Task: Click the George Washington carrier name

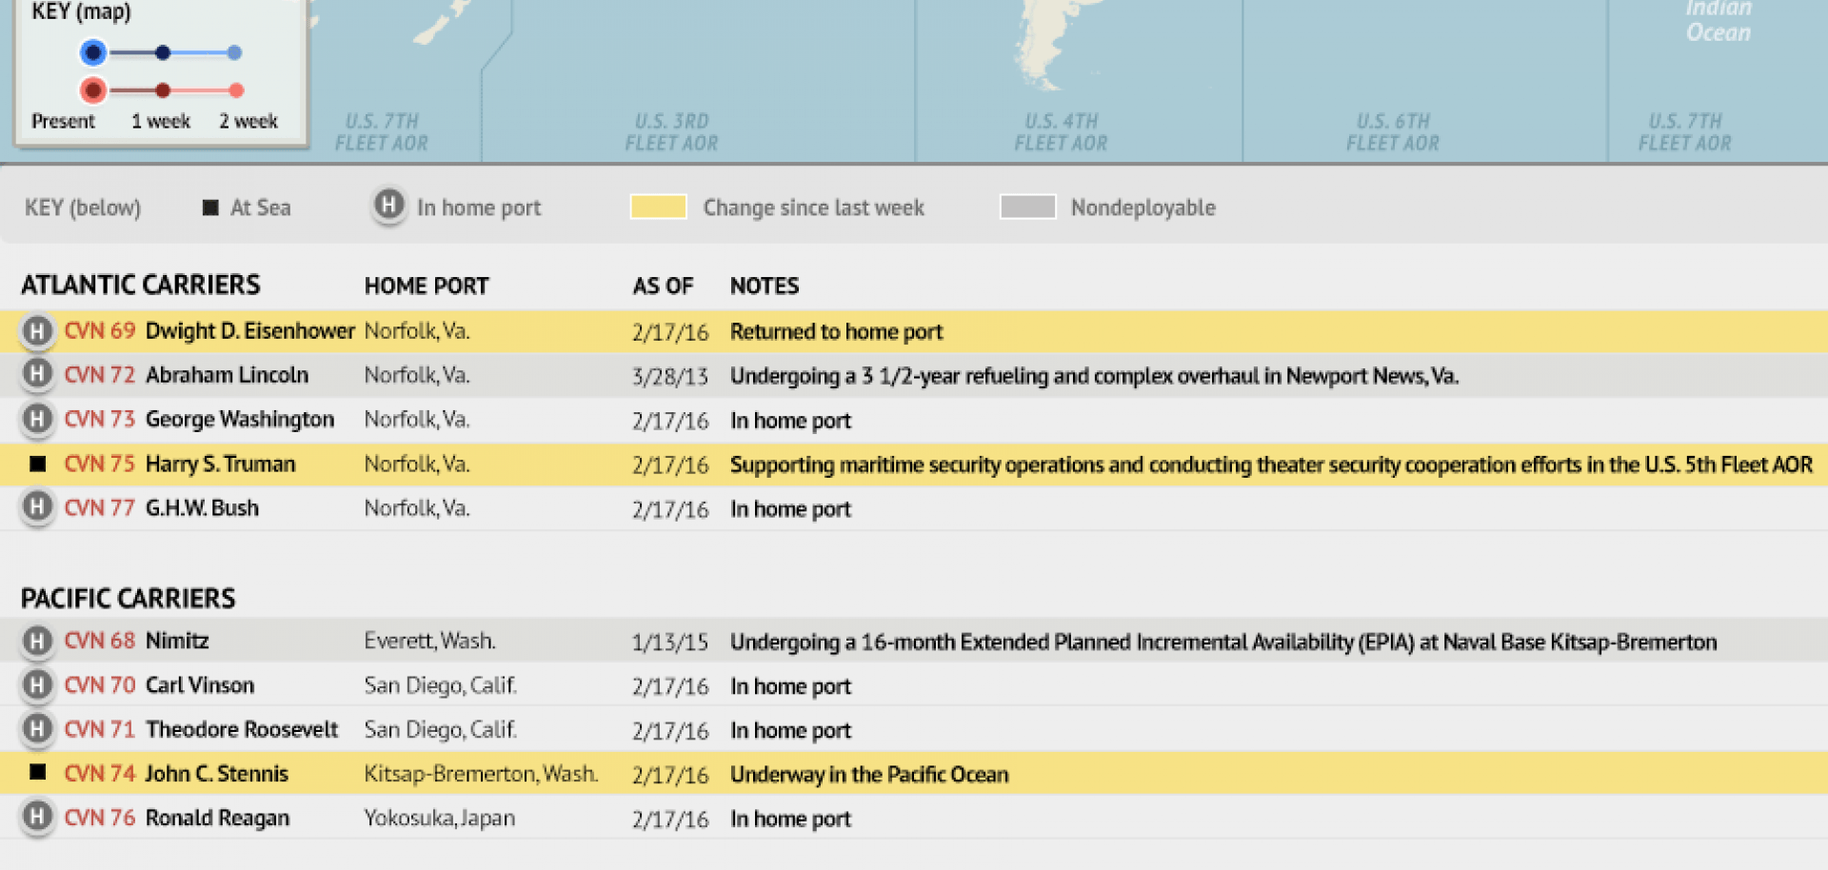Action: (x=240, y=420)
